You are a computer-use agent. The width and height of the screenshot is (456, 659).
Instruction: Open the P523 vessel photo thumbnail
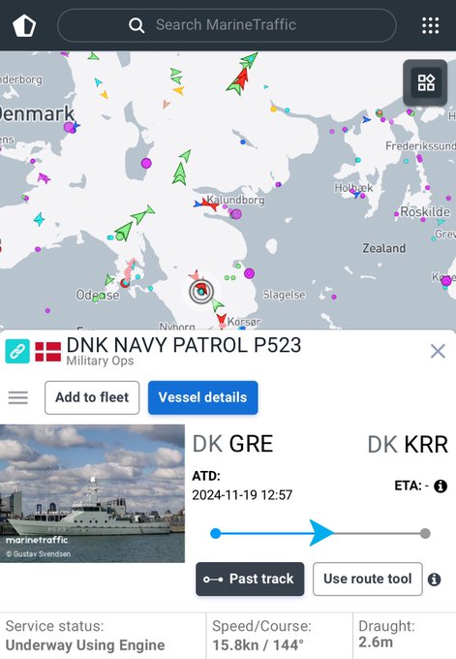[92, 493]
